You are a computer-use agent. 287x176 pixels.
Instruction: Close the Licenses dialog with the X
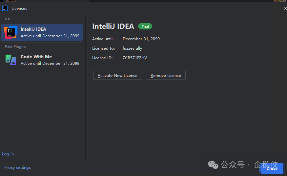(285, 9)
